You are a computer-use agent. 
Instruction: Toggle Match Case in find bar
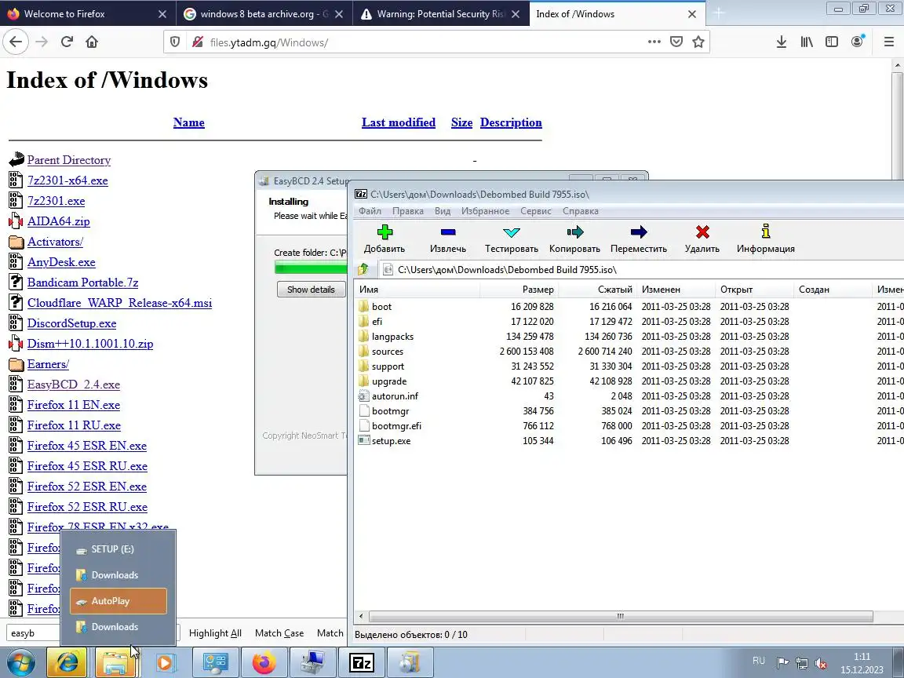(x=279, y=633)
